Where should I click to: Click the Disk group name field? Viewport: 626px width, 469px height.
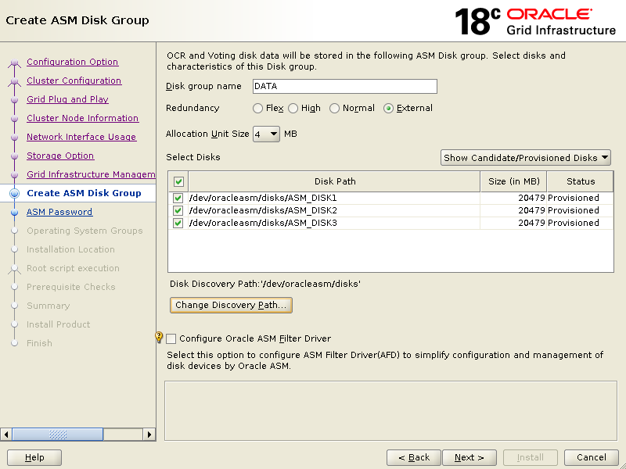click(x=345, y=86)
